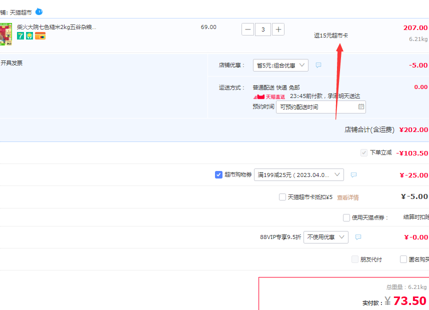Screen dimensions: 429x310
Task: Click 开具发票 invoice option
Action: [11, 63]
